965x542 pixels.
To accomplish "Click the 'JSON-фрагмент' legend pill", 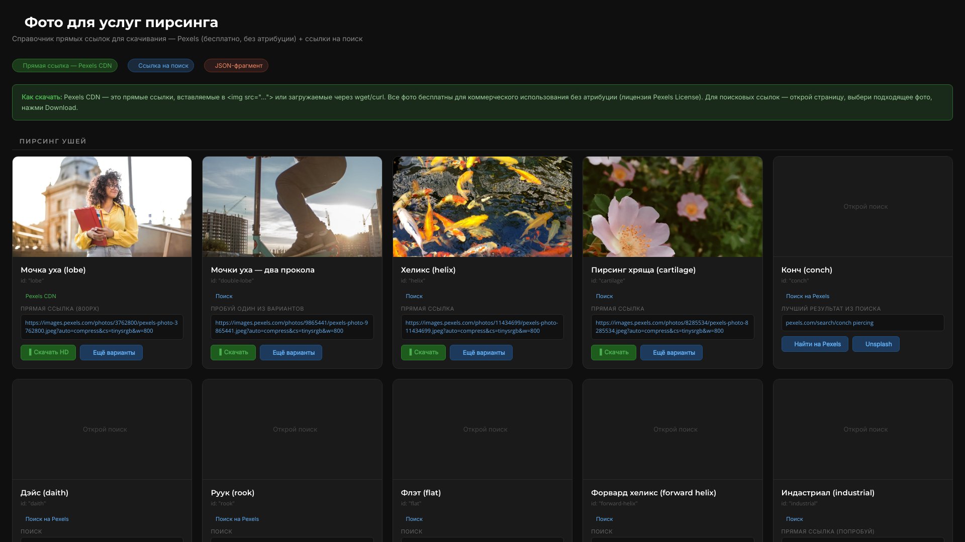I will click(236, 66).
